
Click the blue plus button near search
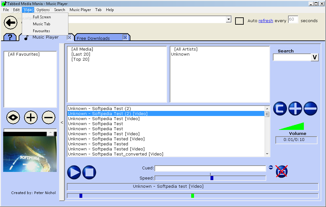tap(295, 108)
